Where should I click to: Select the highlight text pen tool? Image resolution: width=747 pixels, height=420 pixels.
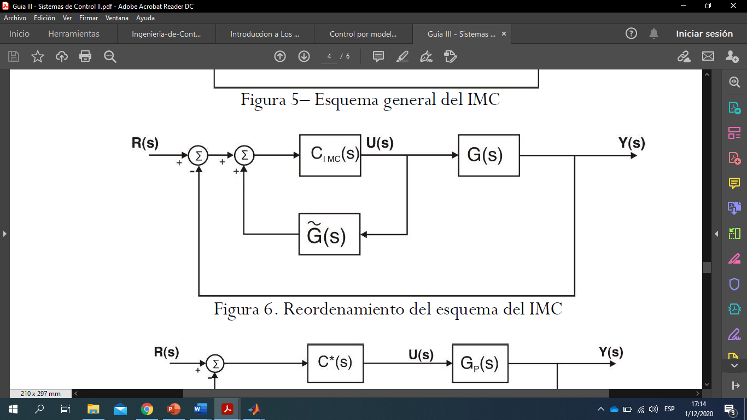(x=402, y=56)
